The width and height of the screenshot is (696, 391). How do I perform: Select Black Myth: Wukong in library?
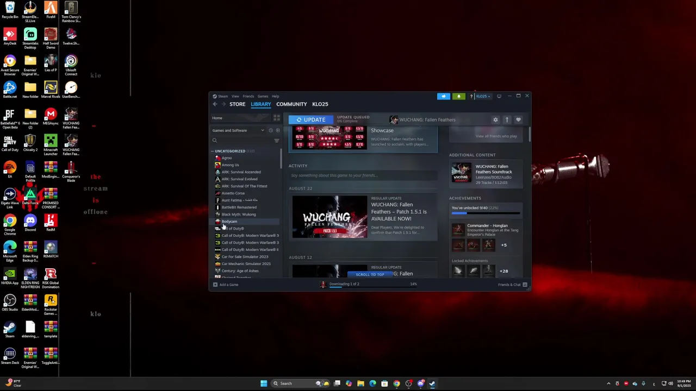pyautogui.click(x=245, y=215)
